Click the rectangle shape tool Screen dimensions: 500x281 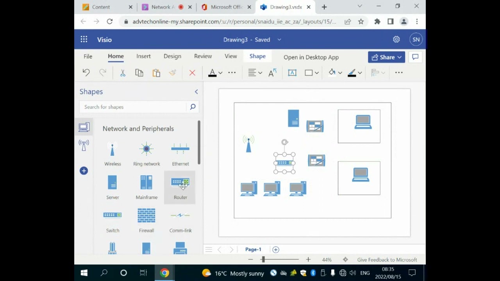click(309, 73)
